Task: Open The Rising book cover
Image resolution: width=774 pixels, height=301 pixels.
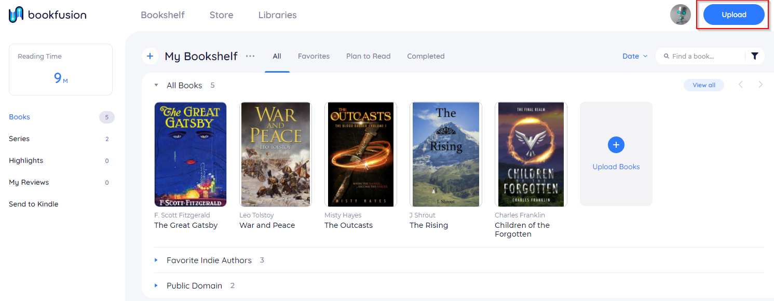Action: [x=446, y=154]
